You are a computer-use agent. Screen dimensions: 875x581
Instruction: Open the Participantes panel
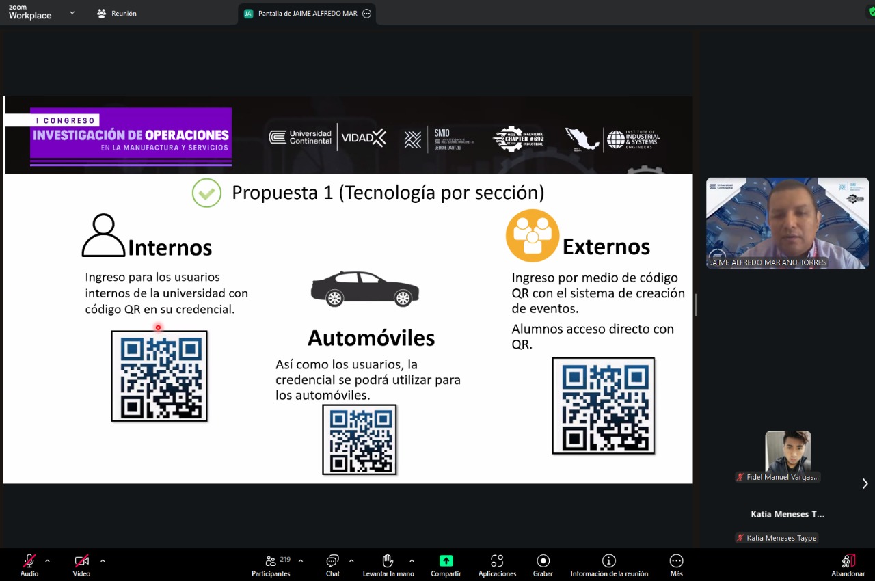[x=271, y=565]
